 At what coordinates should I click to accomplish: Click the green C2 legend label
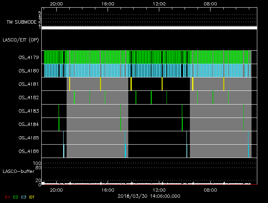coord(15,197)
